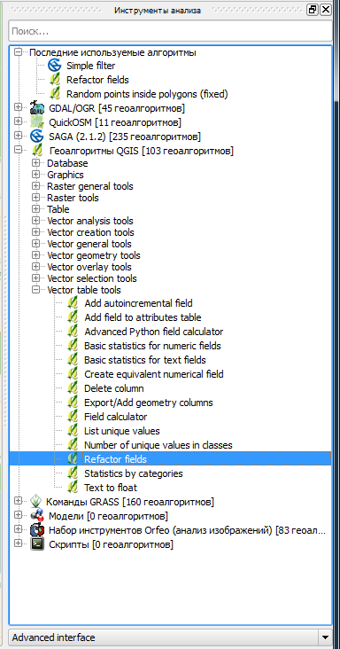Image resolution: width=340 pixels, height=649 pixels.
Task: Click the icon for Advanced Python field calculator
Action: [73, 332]
